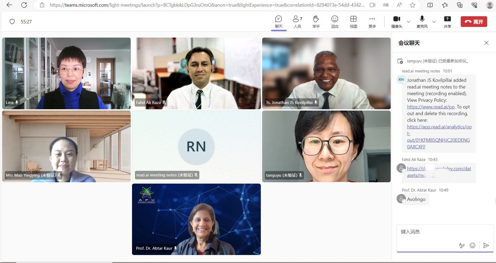The width and height of the screenshot is (496, 263).
Task: Click the shield meeting security icon
Action: coord(12,22)
